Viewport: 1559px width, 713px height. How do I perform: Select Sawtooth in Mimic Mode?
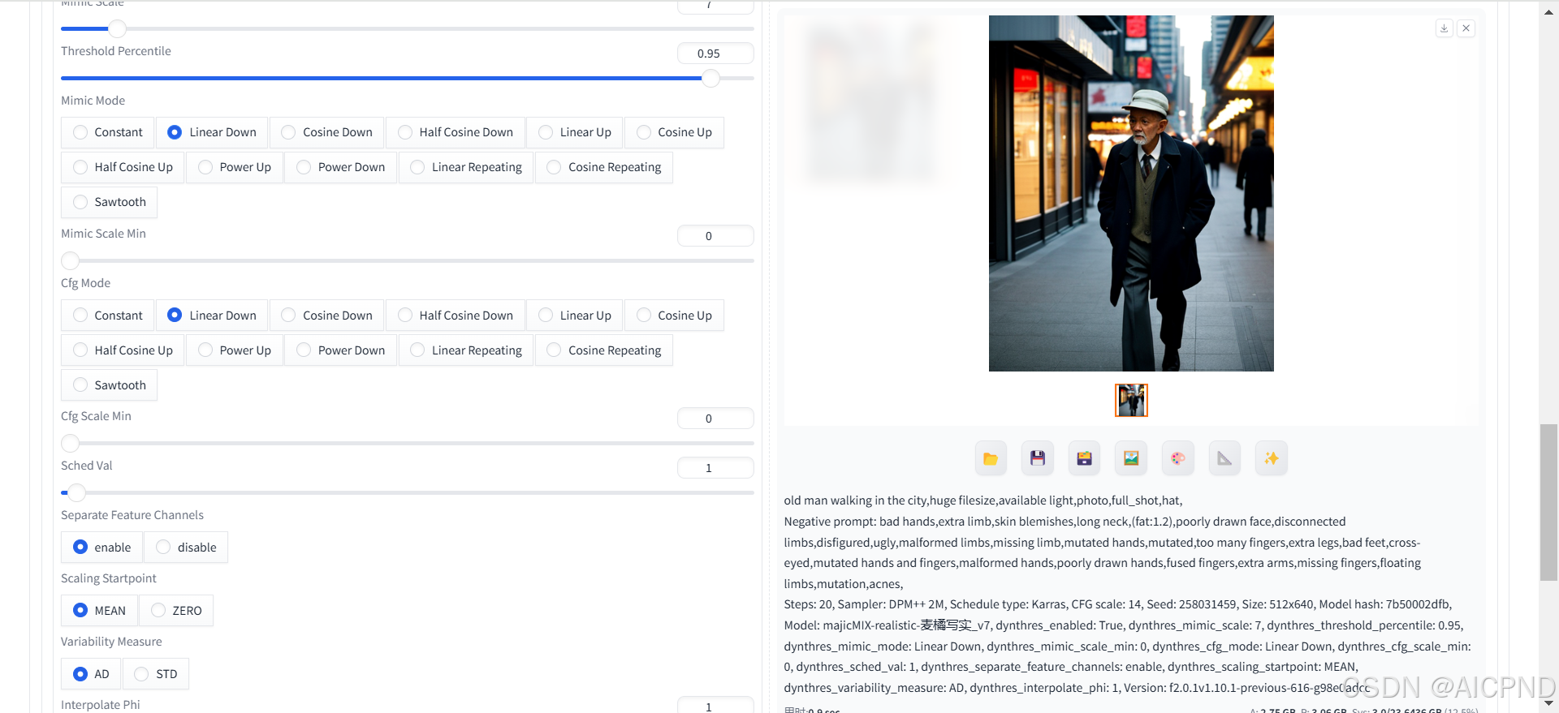click(110, 202)
